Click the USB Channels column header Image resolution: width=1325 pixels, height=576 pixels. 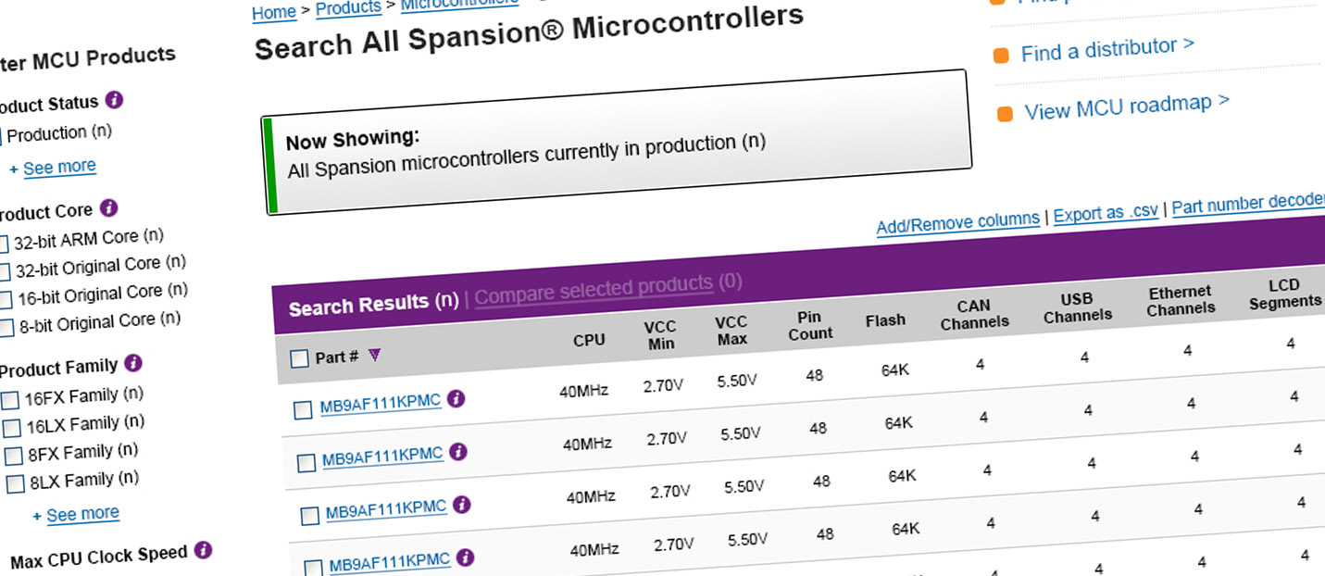tap(1078, 307)
